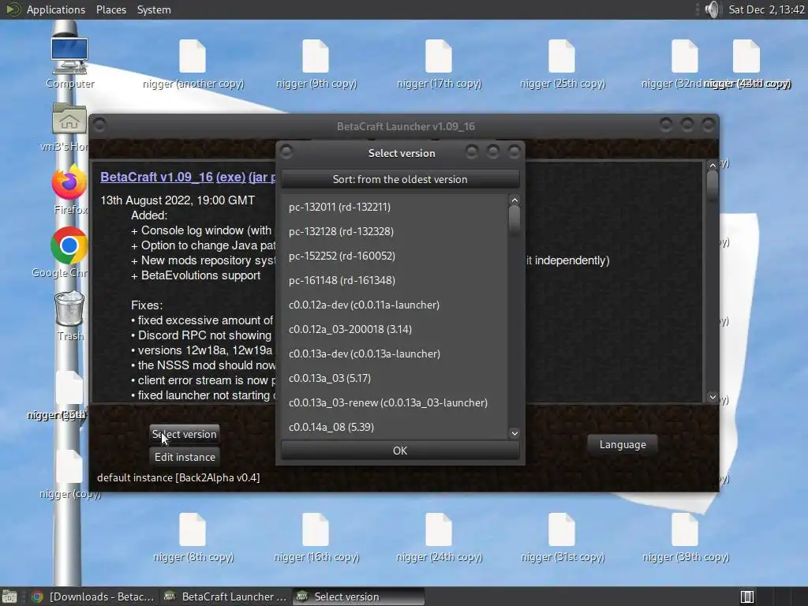Choose version pc-152252 (rd-160052)
Viewport: 808px width, 606px height.
[x=395, y=256]
